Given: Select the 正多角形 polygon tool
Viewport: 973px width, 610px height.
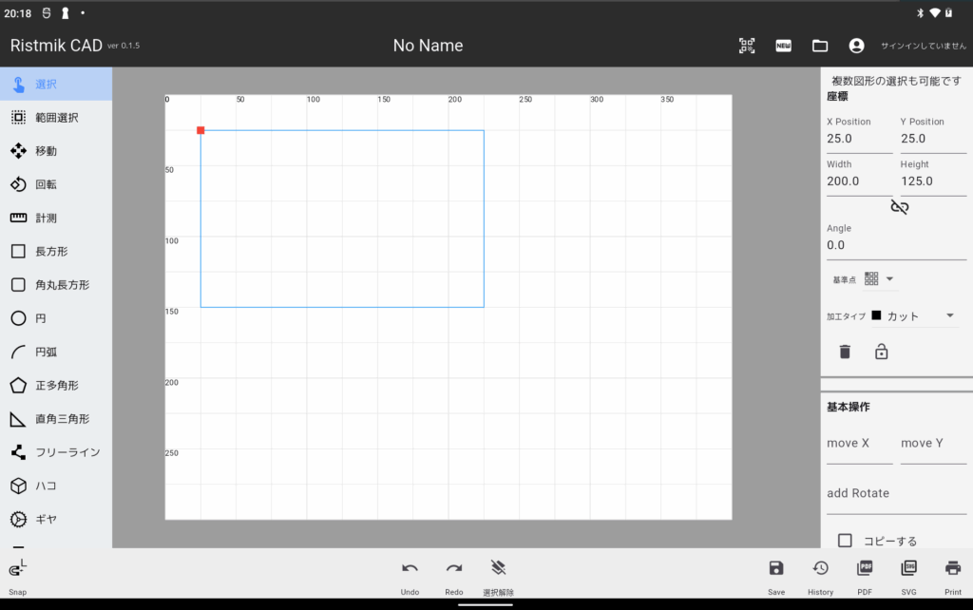Looking at the screenshot, I should (x=55, y=385).
